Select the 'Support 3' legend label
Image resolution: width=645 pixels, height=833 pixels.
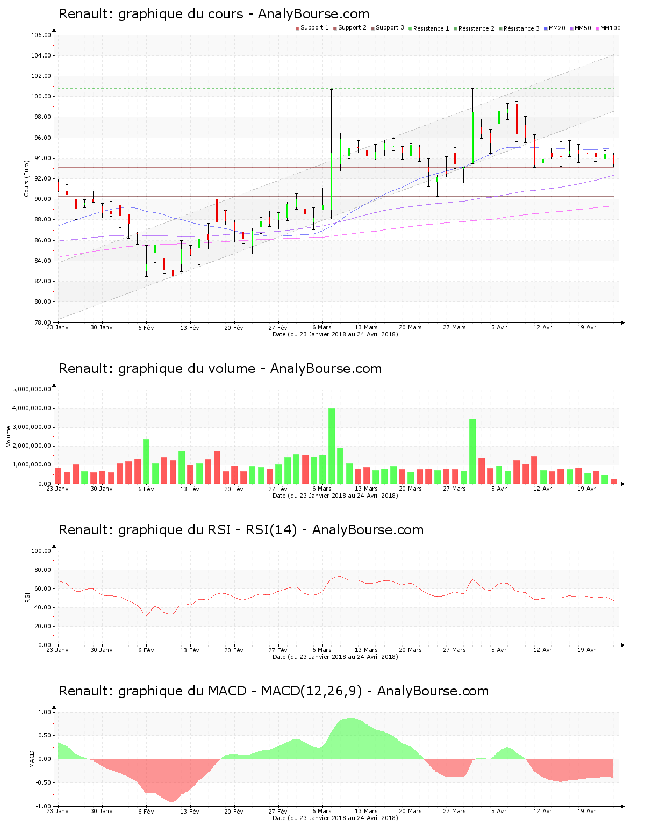point(390,28)
